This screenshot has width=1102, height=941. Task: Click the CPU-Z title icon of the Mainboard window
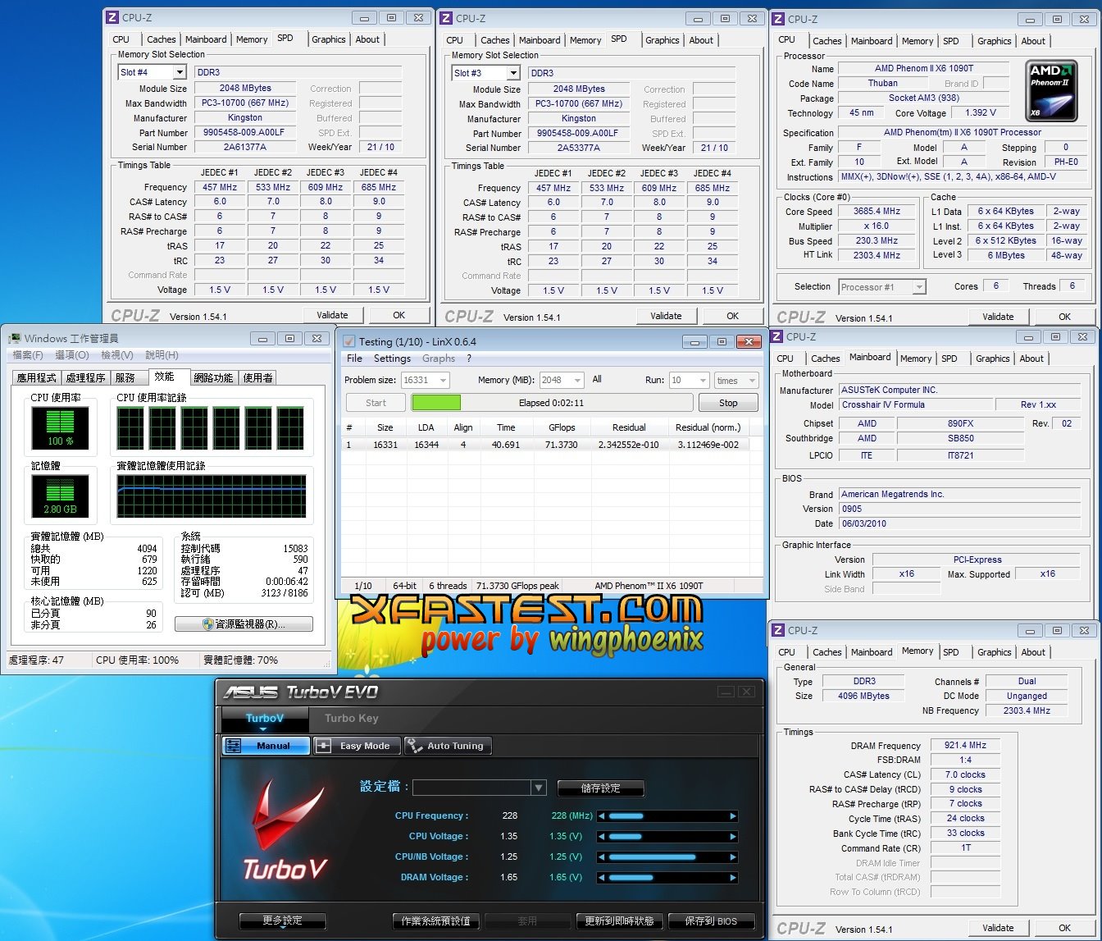(x=777, y=336)
